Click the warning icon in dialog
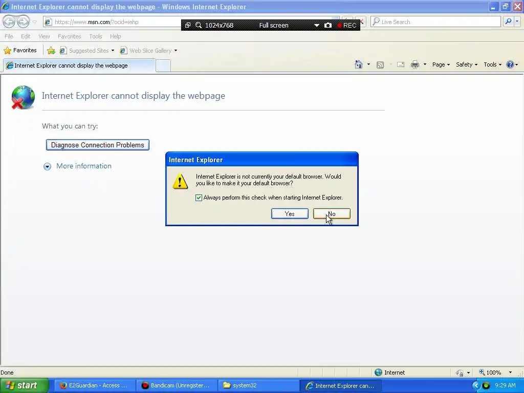The image size is (524, 393). (180, 181)
